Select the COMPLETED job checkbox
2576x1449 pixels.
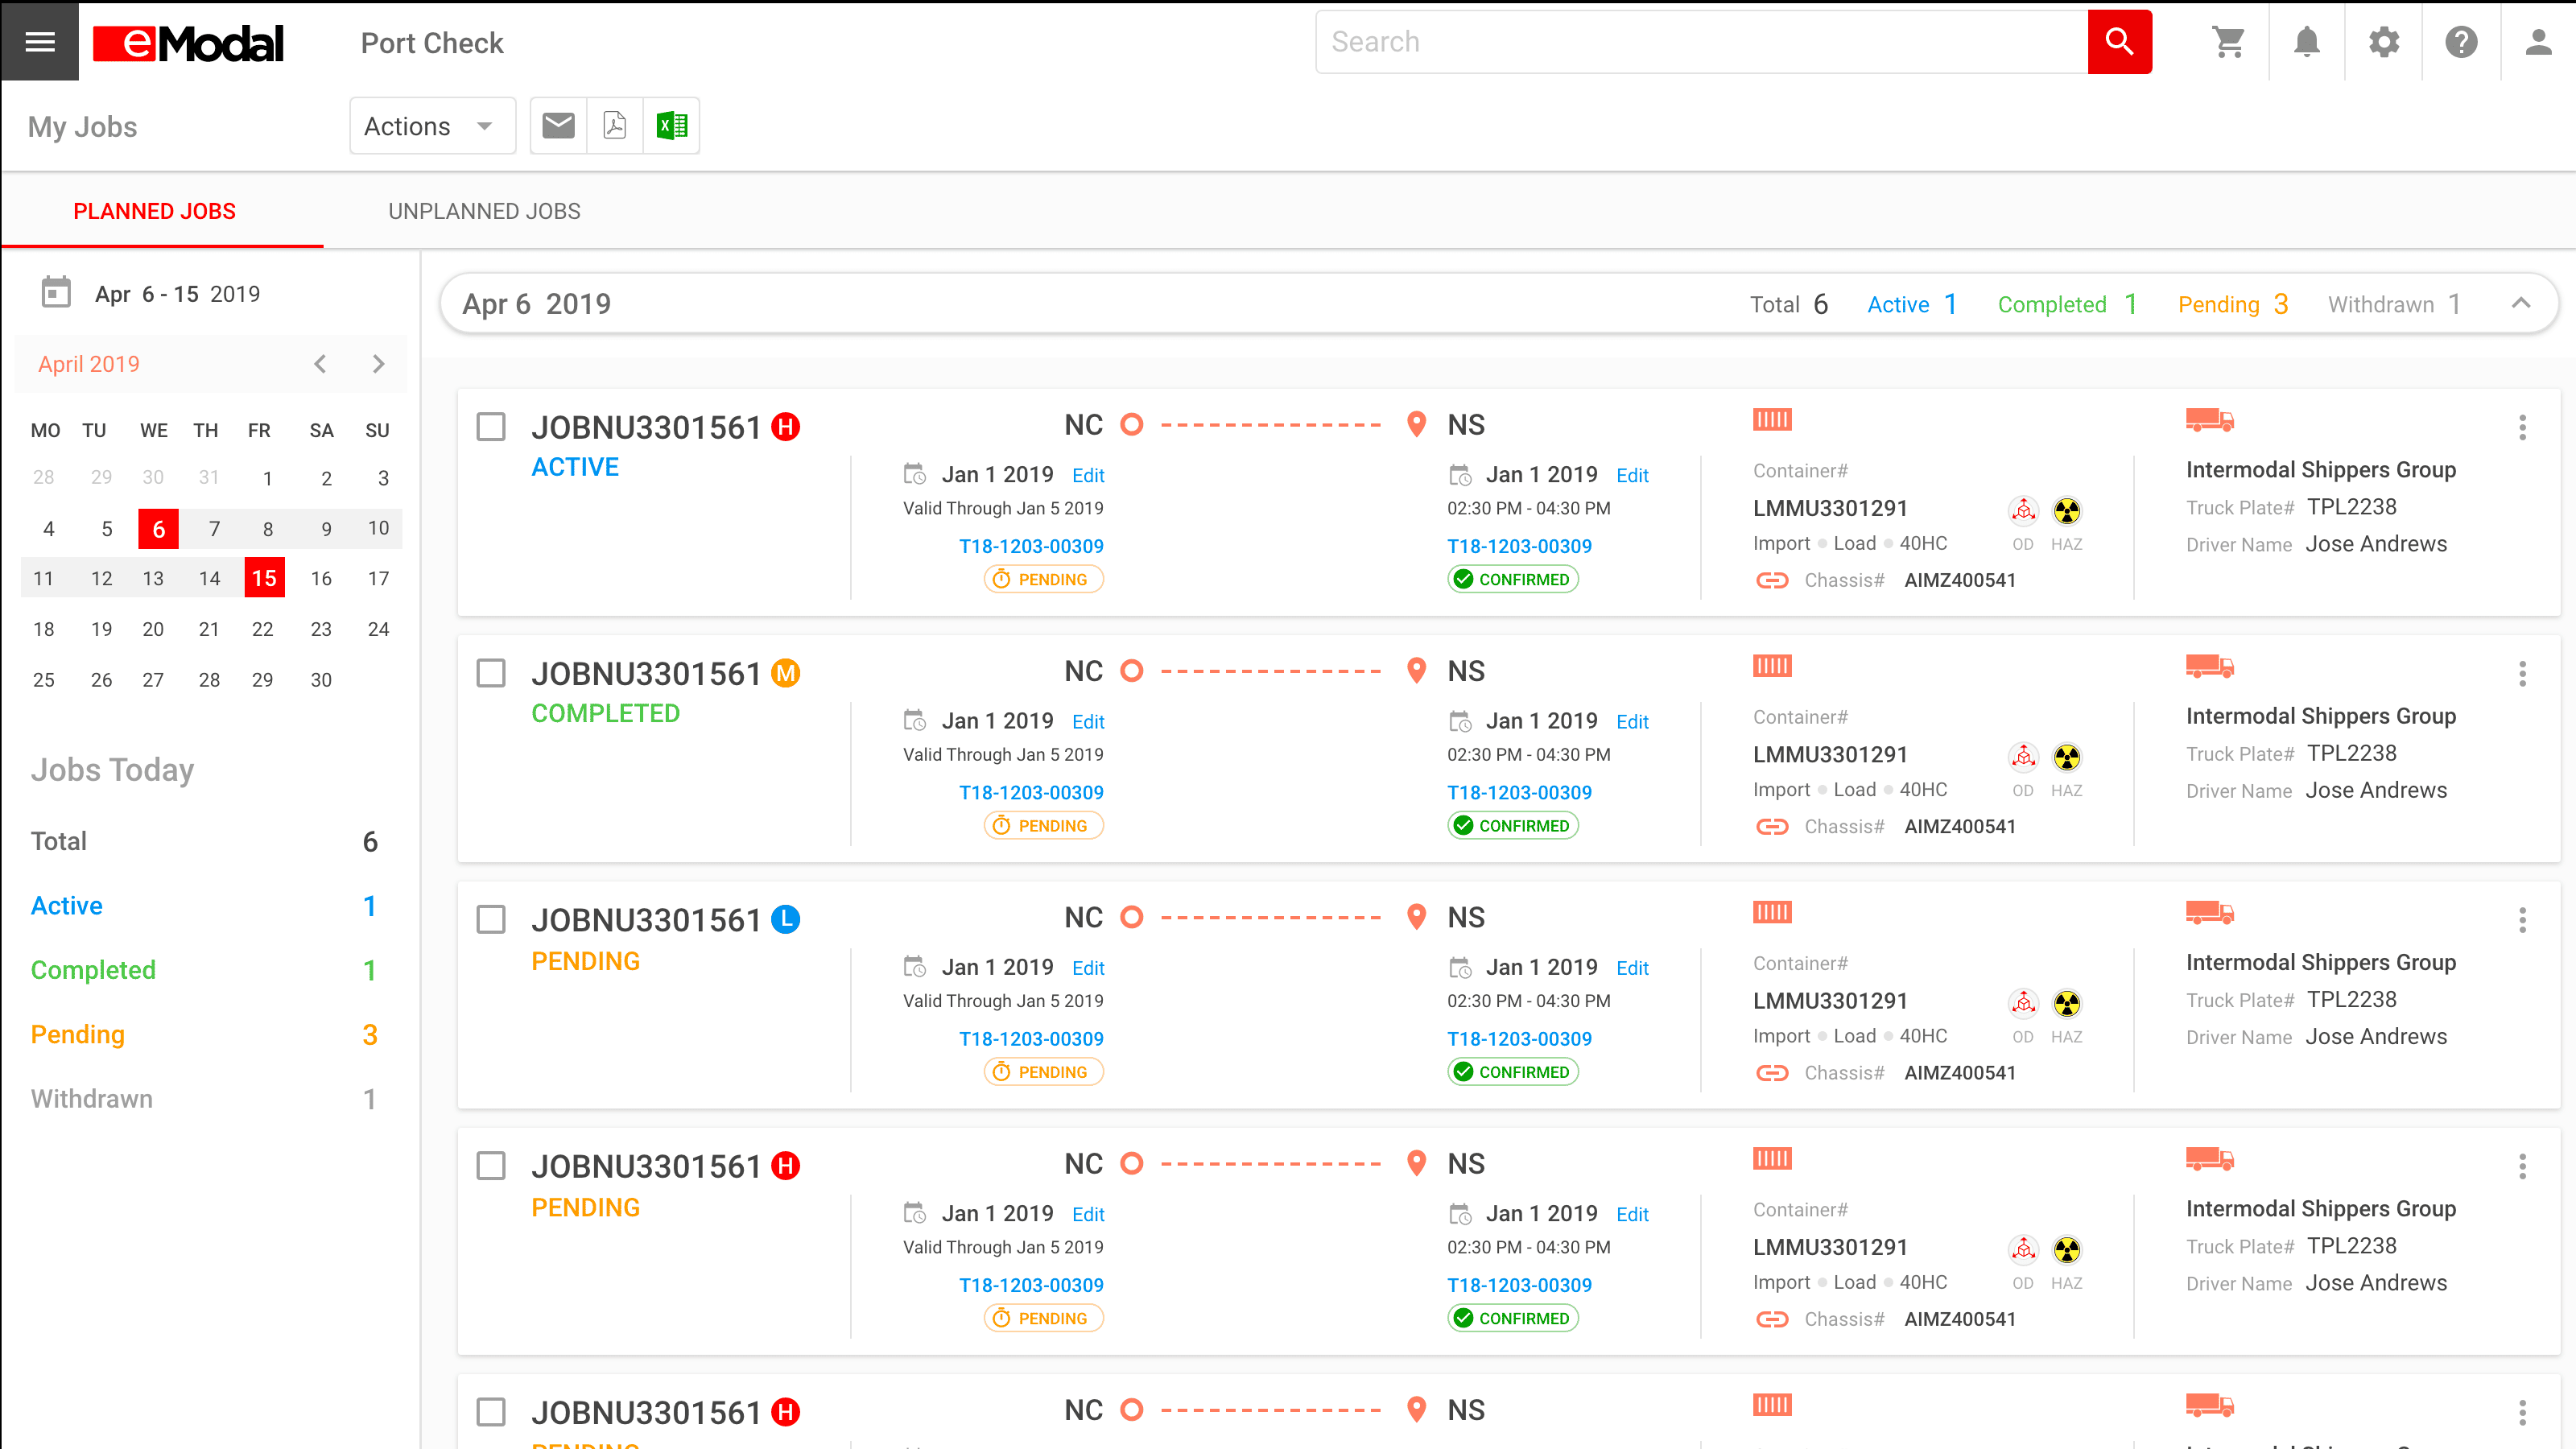pyautogui.click(x=491, y=673)
